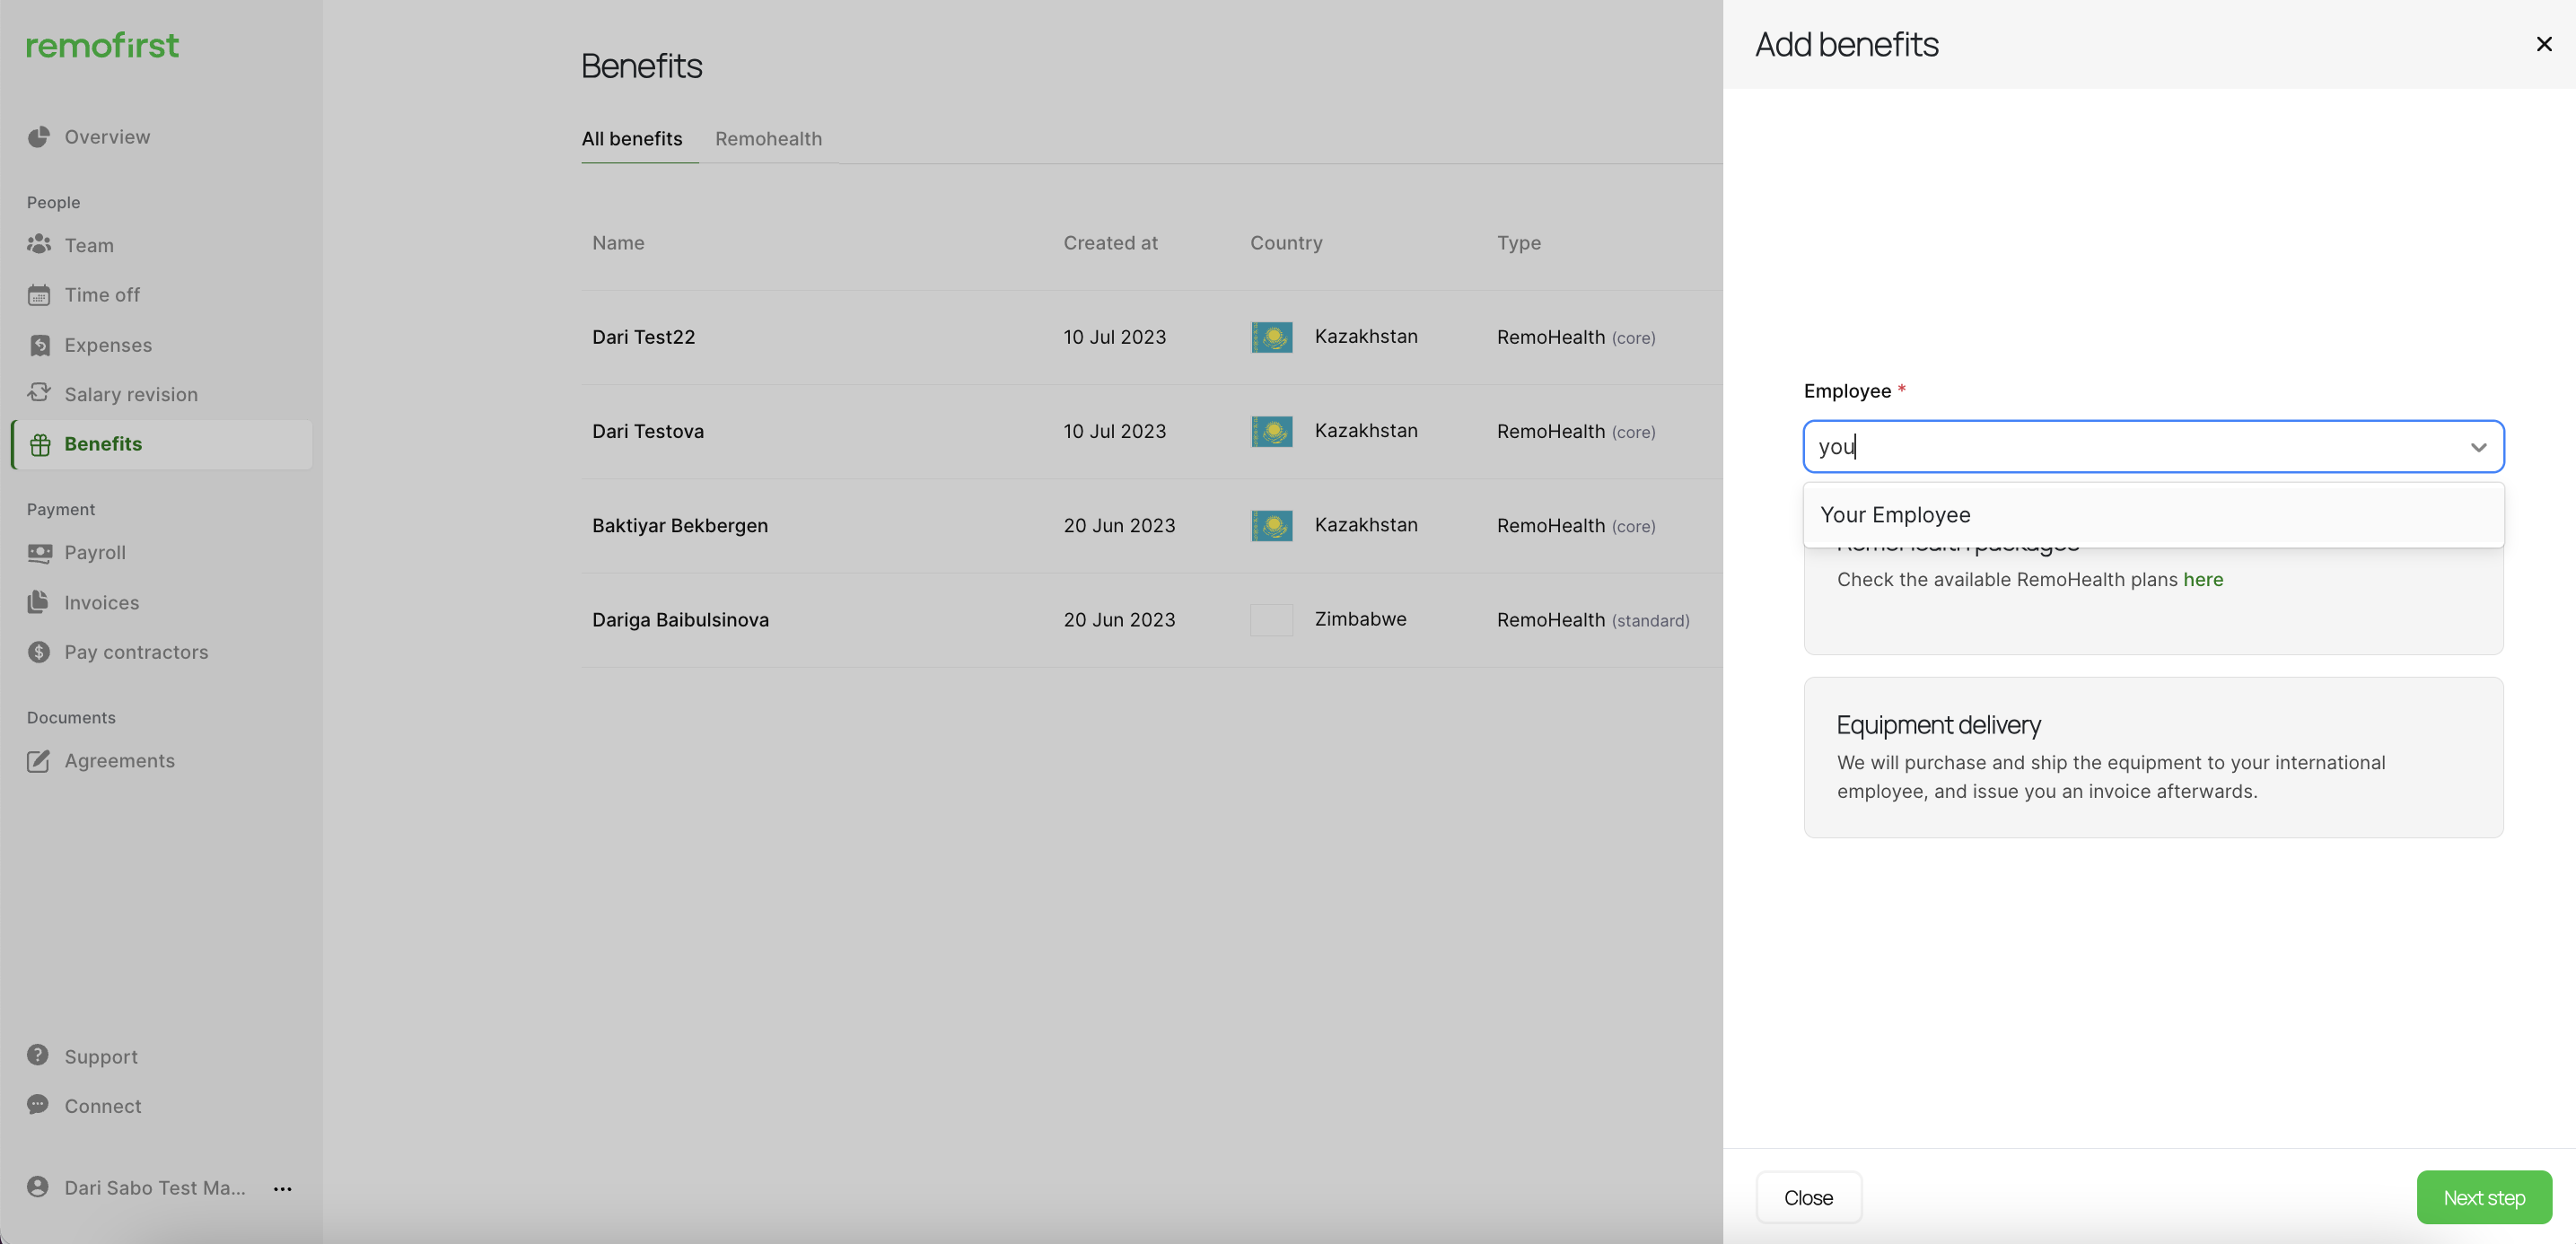The image size is (2576, 1244).
Task: Click the remofirst logo
Action: (102, 45)
